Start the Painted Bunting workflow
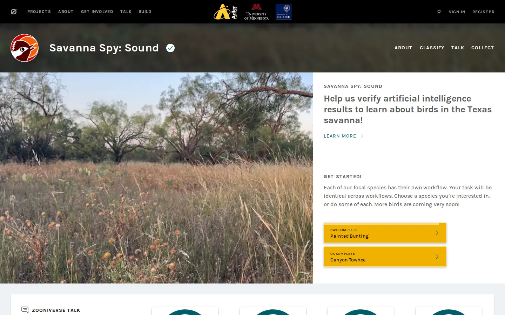505x315 pixels. 385,233
